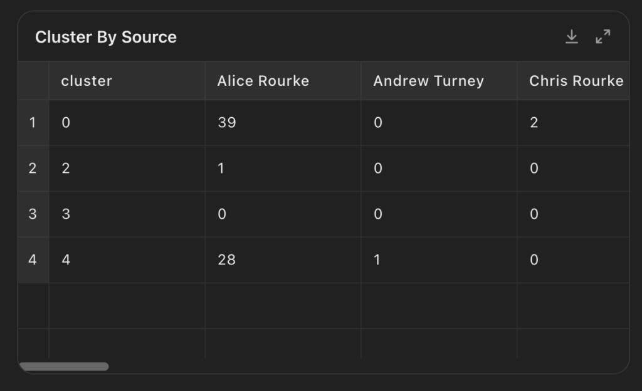
Task: Select the cluster column header
Action: pos(127,81)
